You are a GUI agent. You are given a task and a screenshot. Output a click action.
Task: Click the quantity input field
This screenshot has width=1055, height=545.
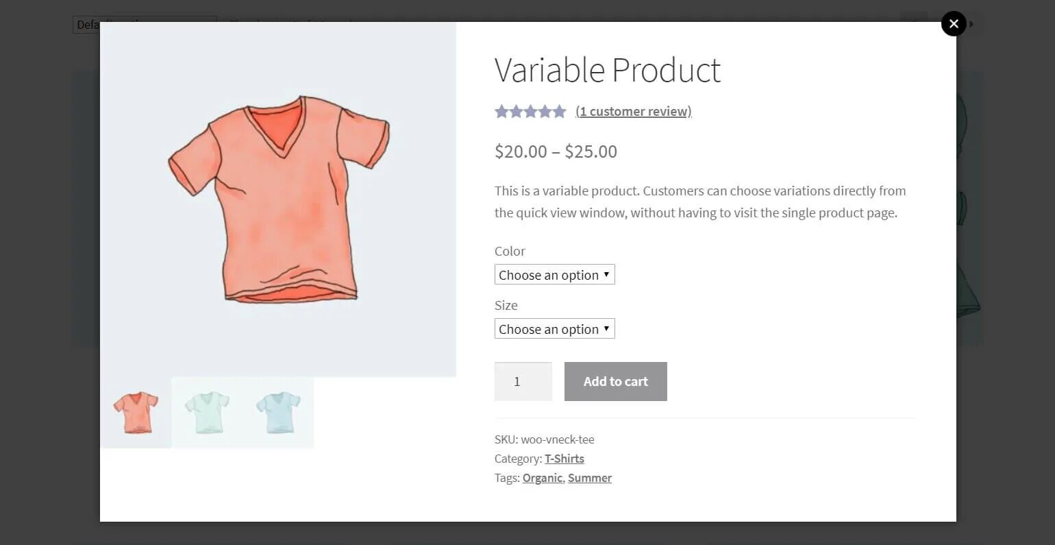(523, 381)
